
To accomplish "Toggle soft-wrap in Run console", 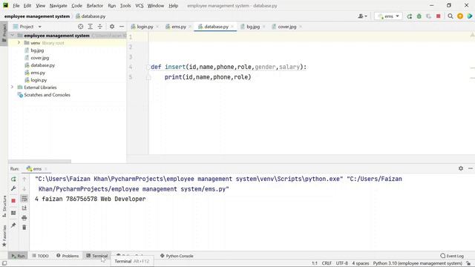I will click(24, 199).
